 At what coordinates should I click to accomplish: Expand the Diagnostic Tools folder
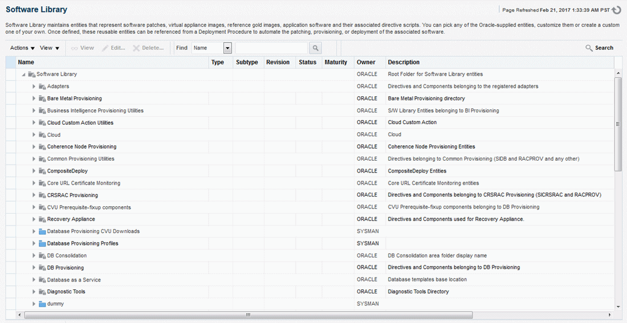[x=34, y=292]
